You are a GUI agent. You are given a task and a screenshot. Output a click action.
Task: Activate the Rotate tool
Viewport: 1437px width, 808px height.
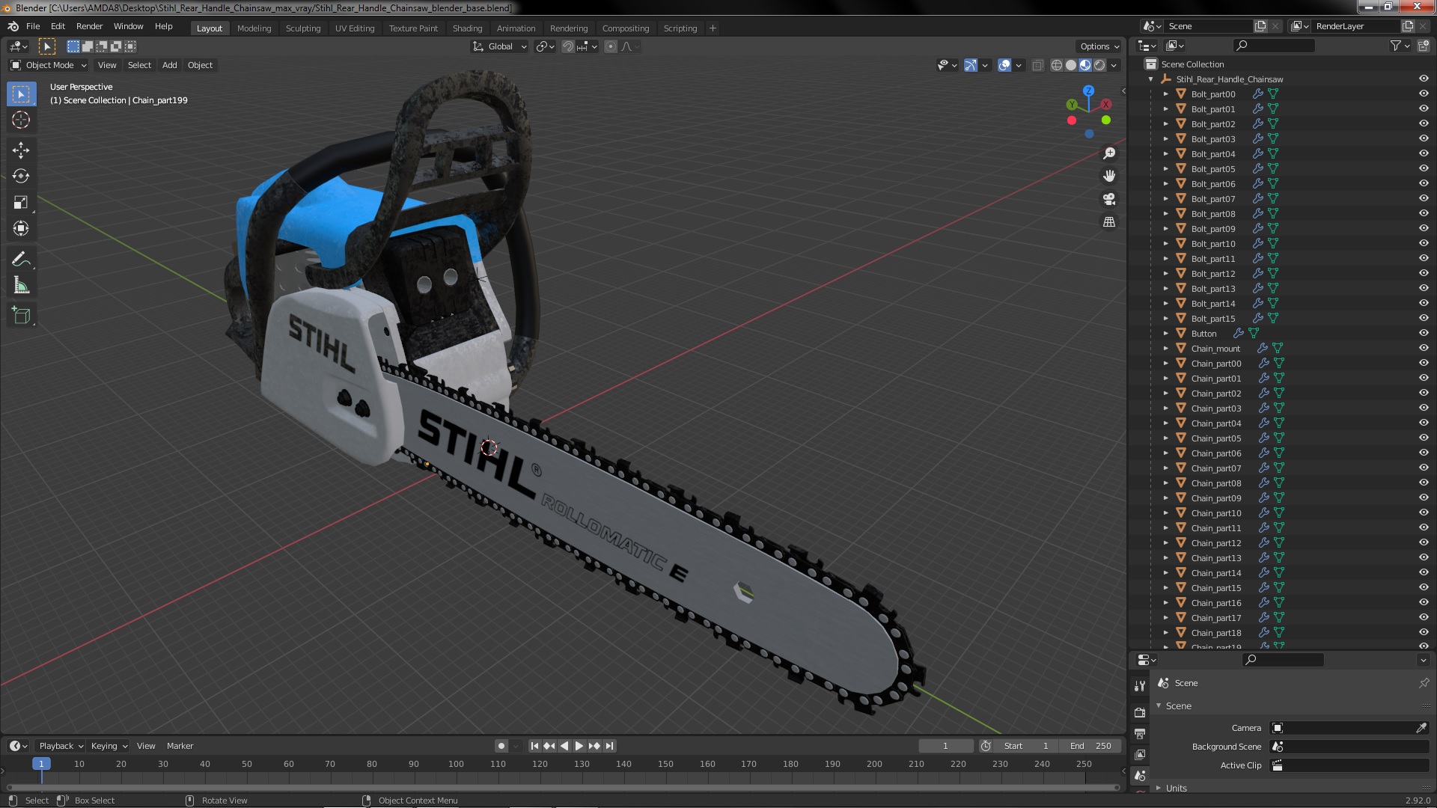pos(21,177)
